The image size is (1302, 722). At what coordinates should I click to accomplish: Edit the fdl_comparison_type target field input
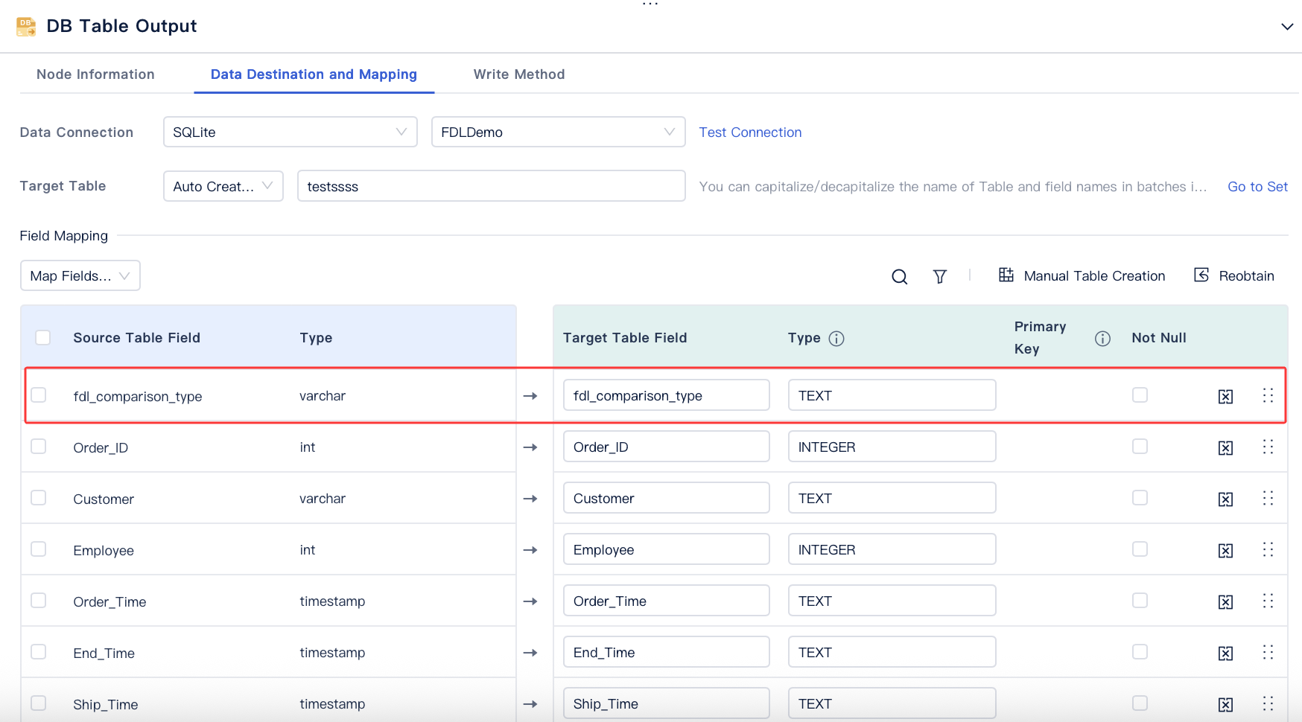(x=667, y=395)
